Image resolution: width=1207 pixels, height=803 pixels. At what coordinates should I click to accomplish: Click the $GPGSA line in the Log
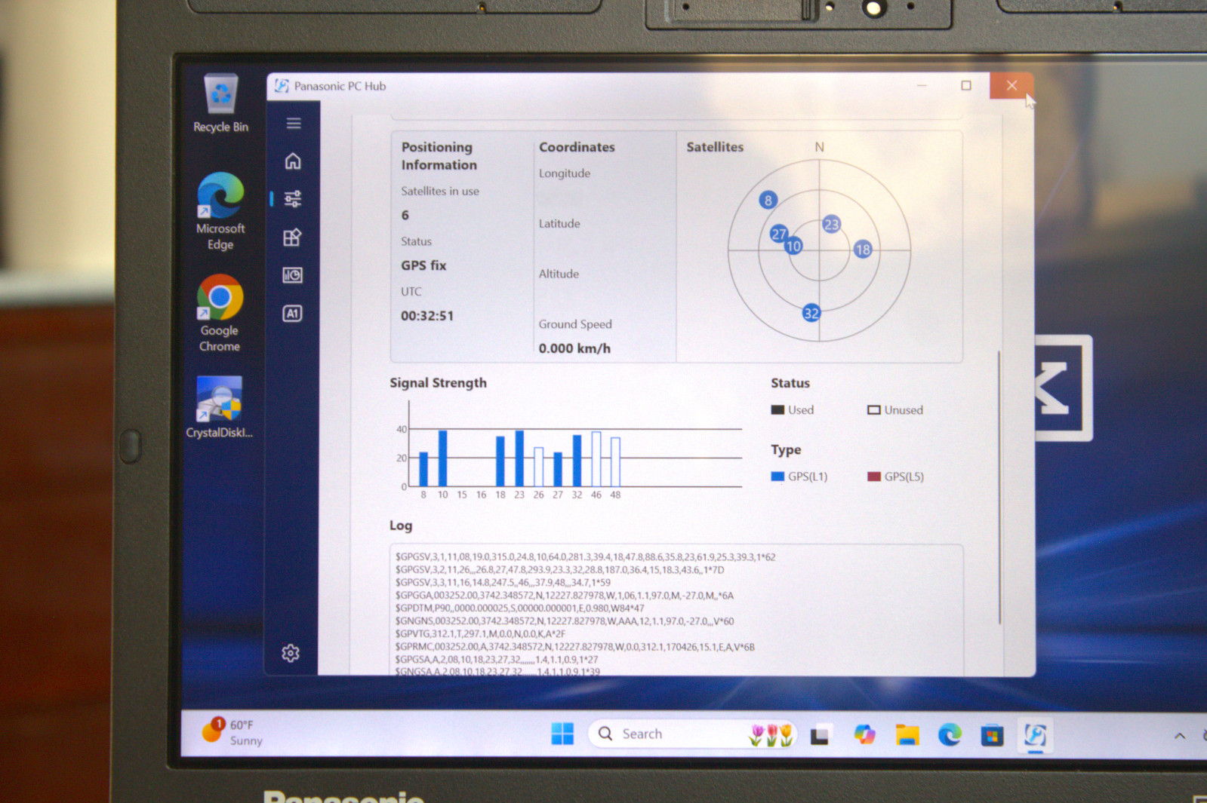point(497,660)
